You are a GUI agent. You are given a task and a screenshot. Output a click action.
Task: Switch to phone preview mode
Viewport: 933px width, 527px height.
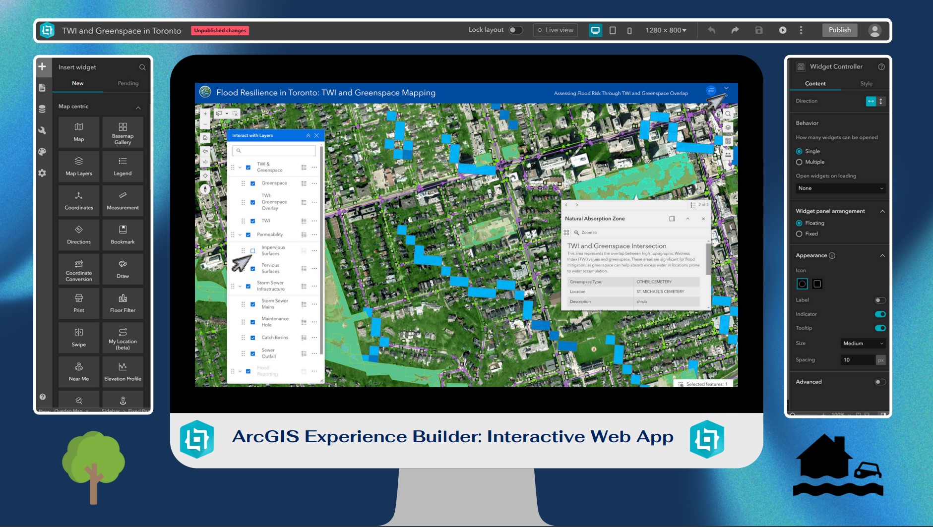[x=629, y=30]
